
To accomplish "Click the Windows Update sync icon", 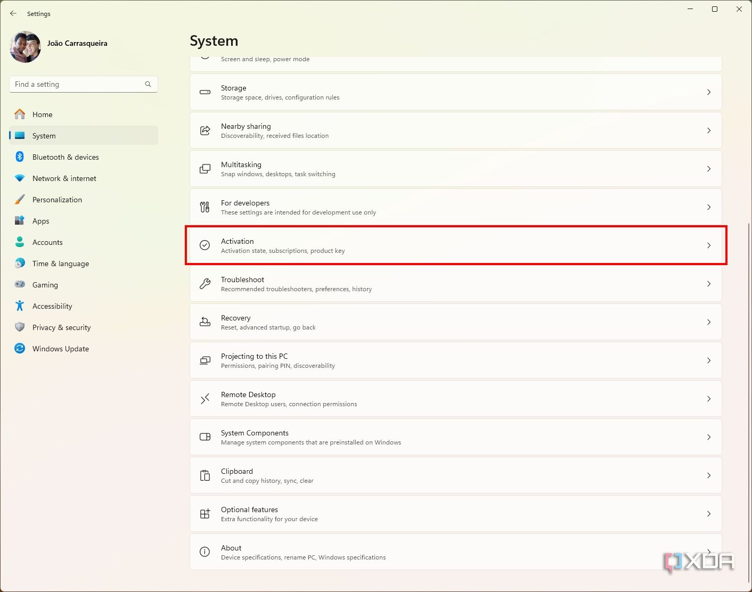I will 20,348.
